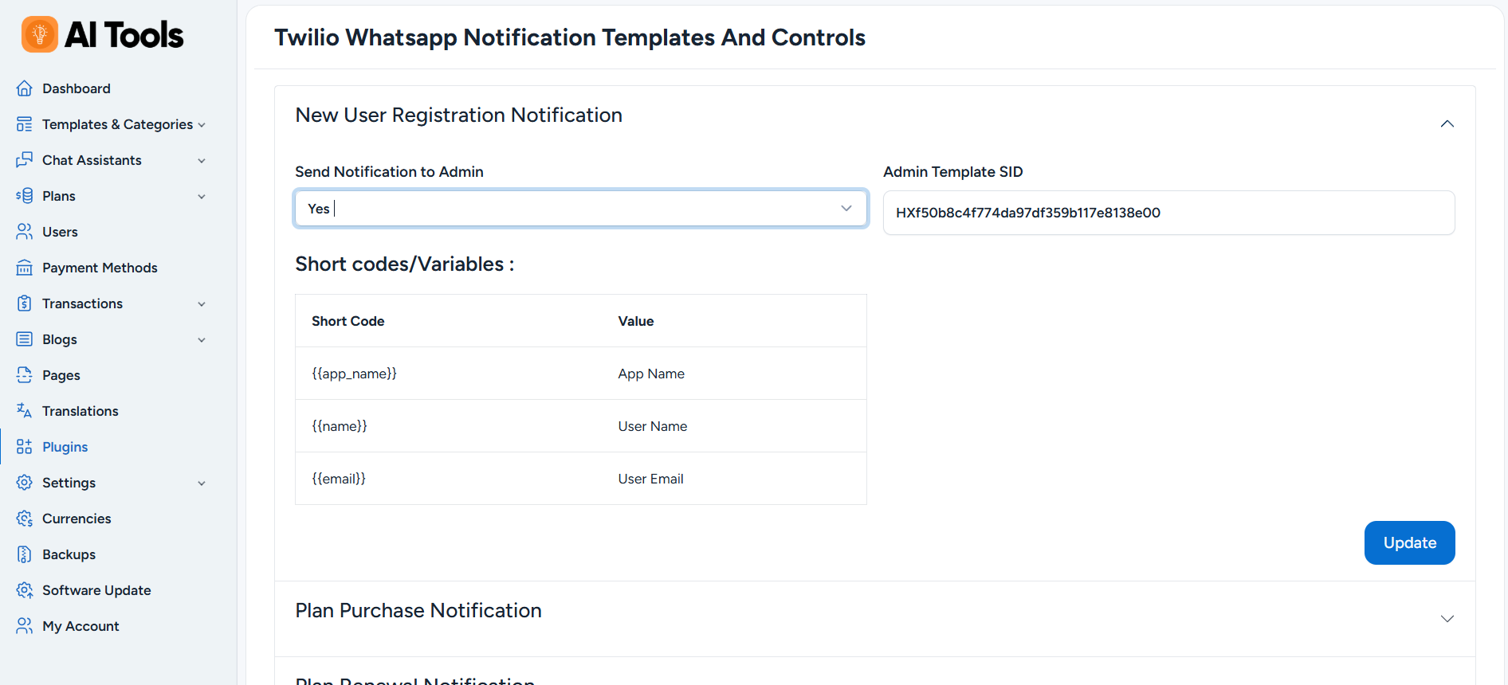1508x685 pixels.
Task: Click the Payment Methods bank icon
Action: click(x=25, y=268)
